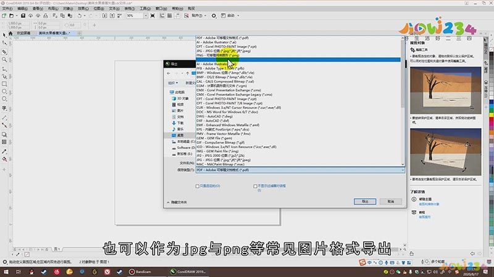Click the Sogou input method icon
This screenshot has width=494, height=277.
point(362,262)
